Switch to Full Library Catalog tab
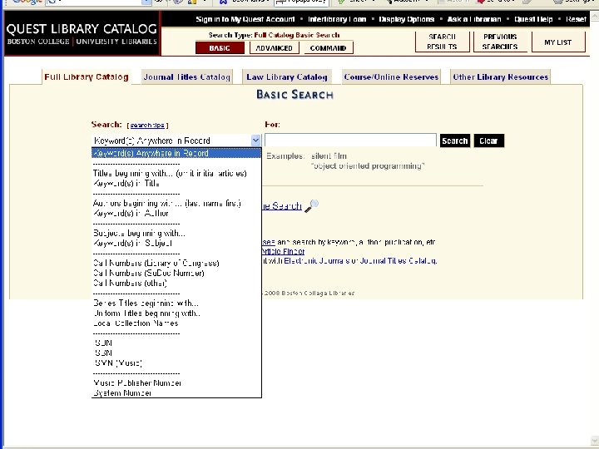This screenshot has width=599, height=449. (x=87, y=77)
